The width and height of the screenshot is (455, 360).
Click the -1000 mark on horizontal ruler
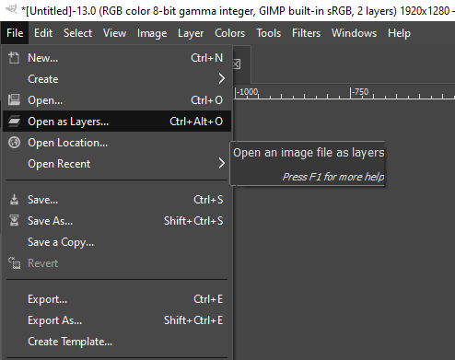(248, 92)
